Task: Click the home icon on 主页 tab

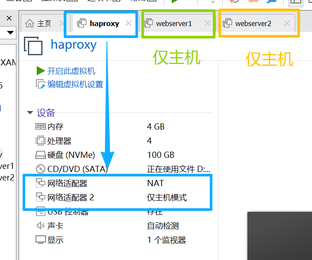Action: click(30, 23)
